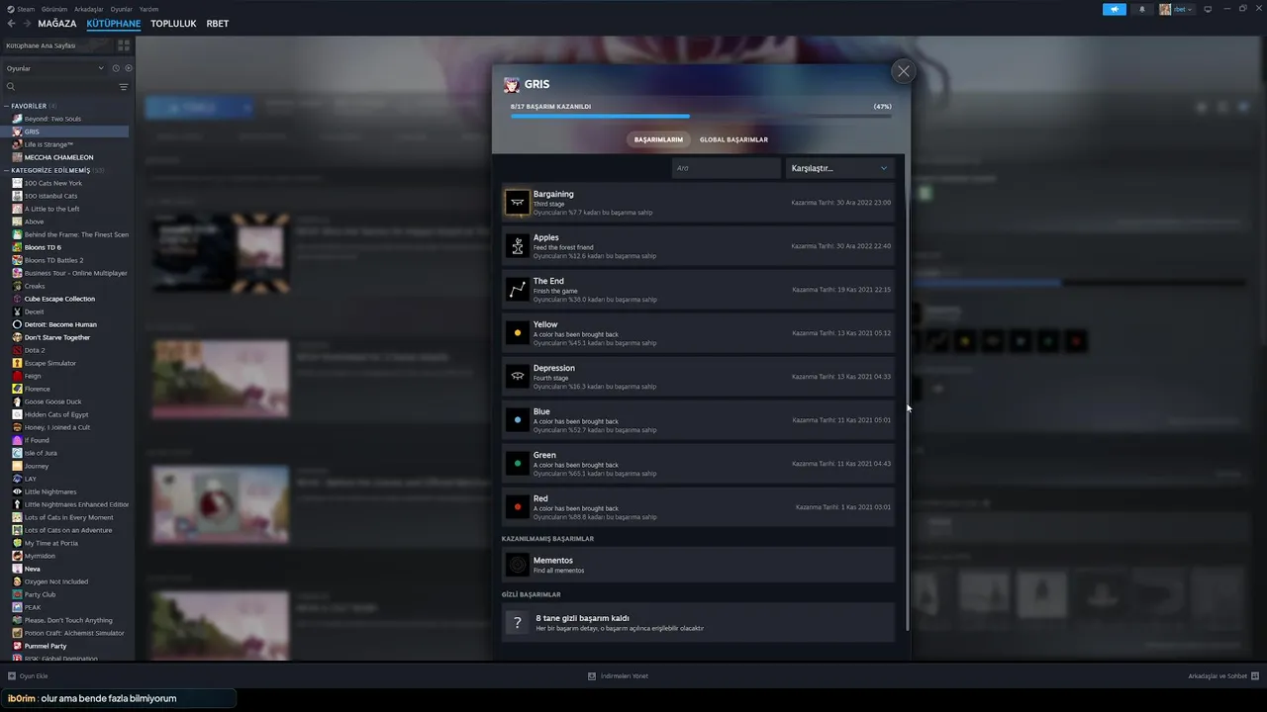
Task: Open the Depression achievement icon
Action: (517, 377)
